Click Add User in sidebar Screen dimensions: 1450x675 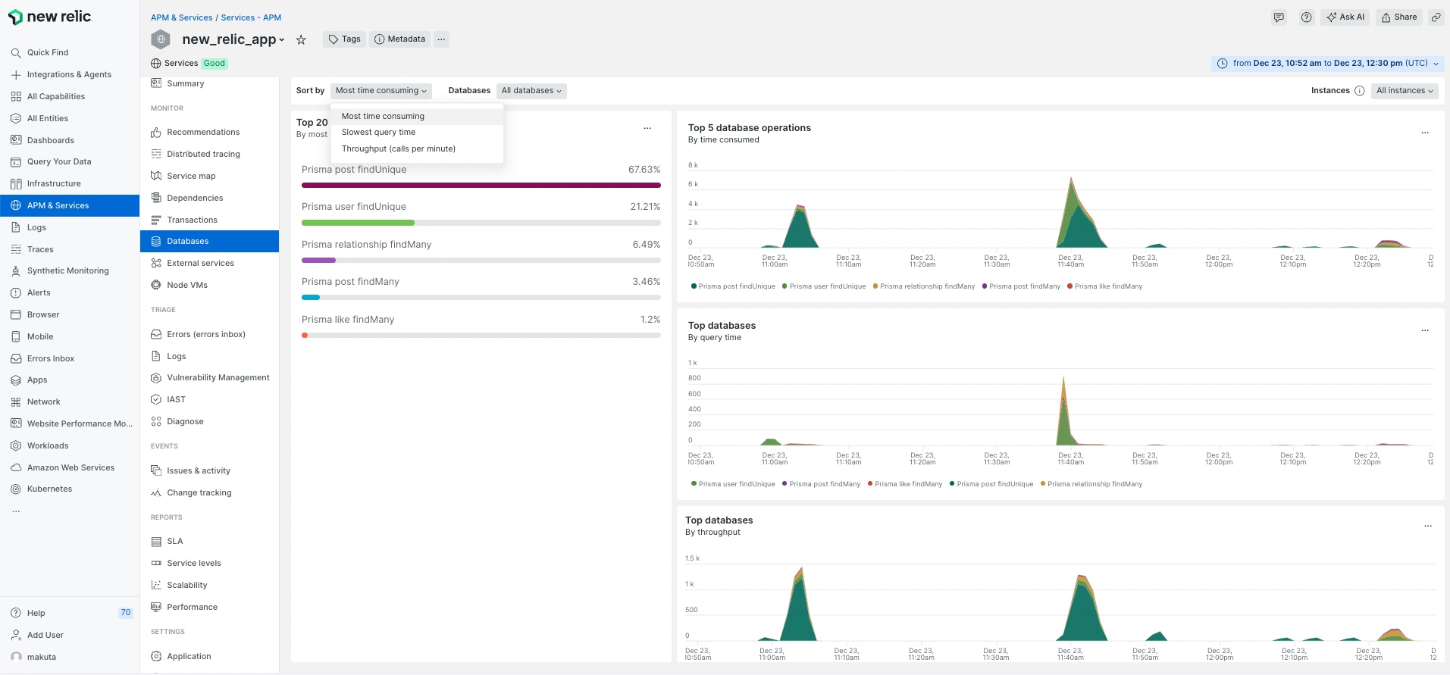click(x=45, y=635)
